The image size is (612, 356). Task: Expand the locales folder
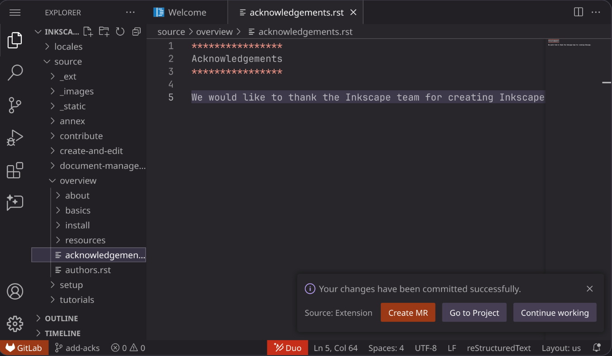click(89, 46)
